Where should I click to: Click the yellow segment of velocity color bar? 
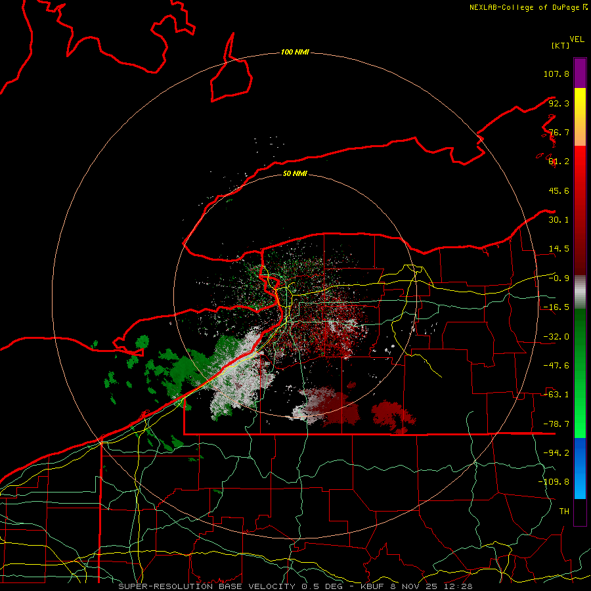pos(580,117)
